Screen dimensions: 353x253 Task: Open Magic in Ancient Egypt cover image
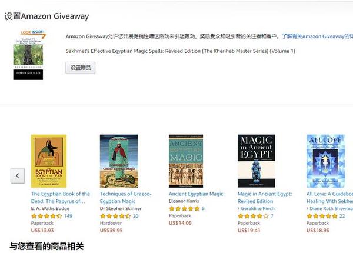[257, 161]
